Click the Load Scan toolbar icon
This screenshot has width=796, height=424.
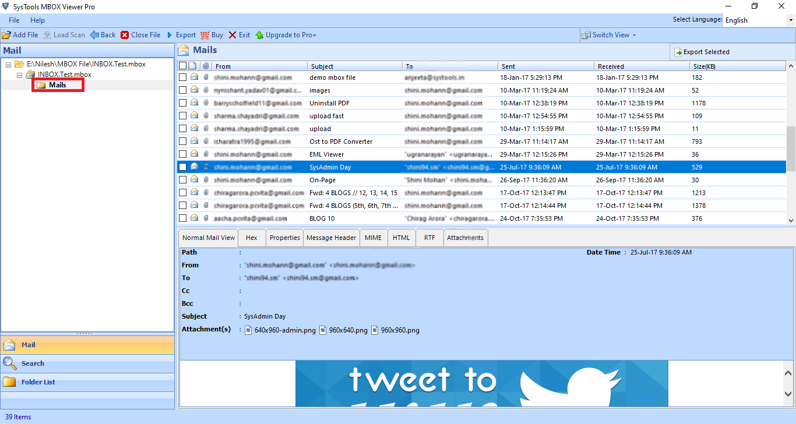click(x=47, y=35)
